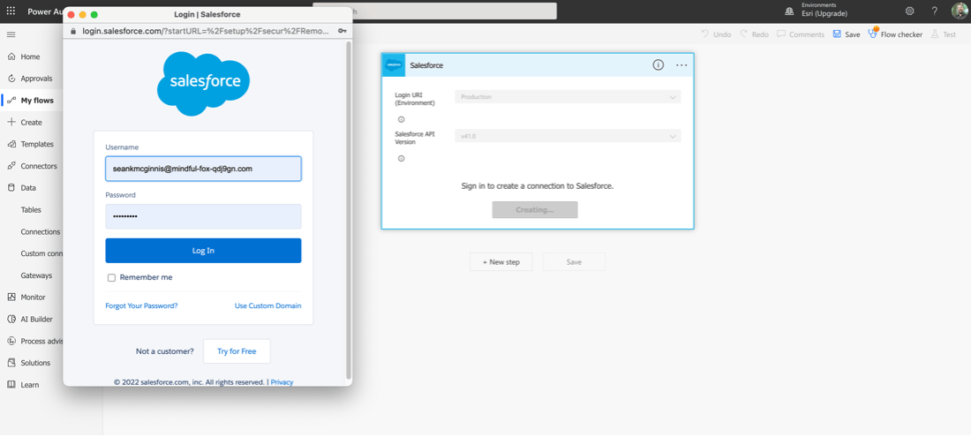
Task: Click the search box in header
Action: point(434,11)
